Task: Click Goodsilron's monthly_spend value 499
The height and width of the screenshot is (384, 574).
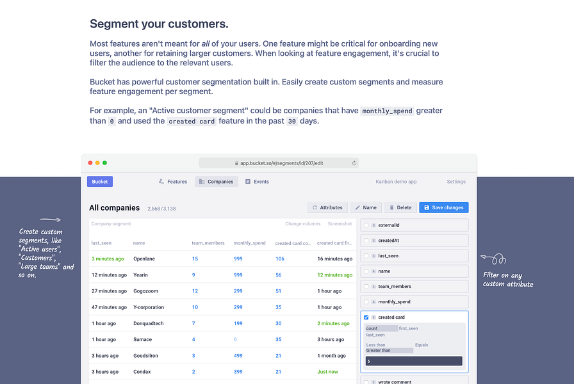Action: click(238, 355)
